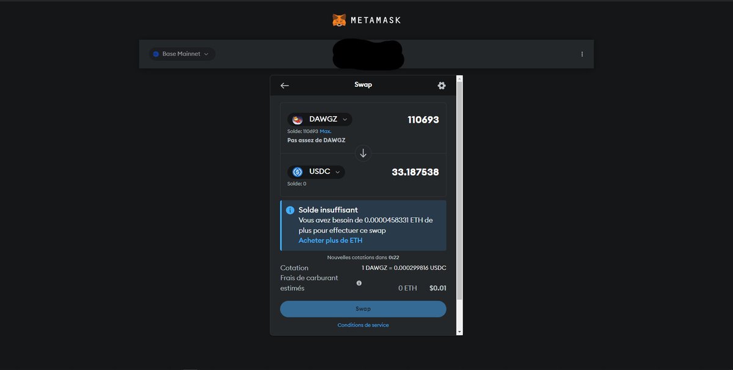Click Solde: 0 USDC balance text
This screenshot has width=733, height=370.
click(x=297, y=184)
